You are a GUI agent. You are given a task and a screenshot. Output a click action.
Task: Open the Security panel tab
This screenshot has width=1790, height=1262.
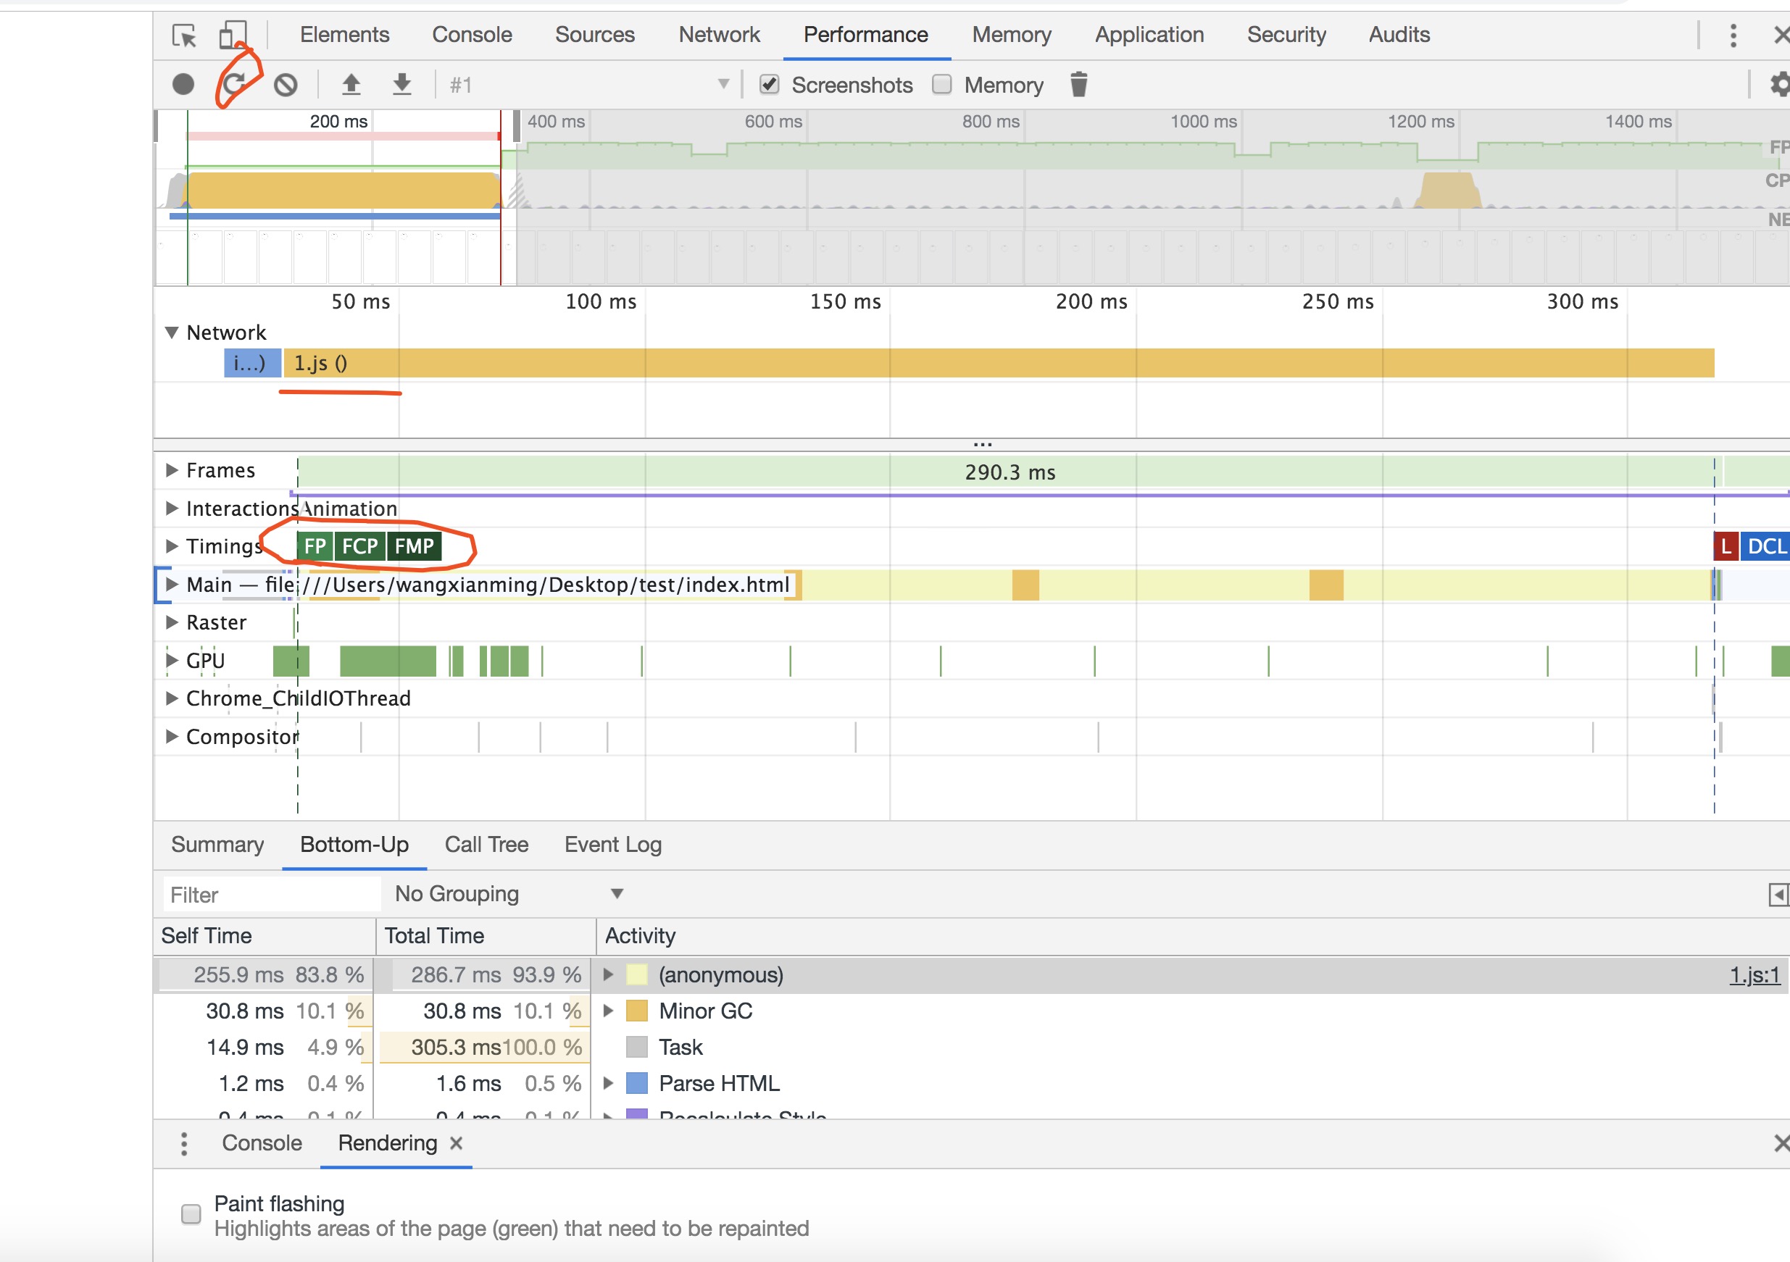[x=1286, y=35]
